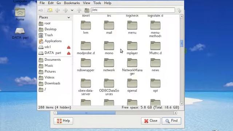Select the obex-data-server folder

[86, 87]
